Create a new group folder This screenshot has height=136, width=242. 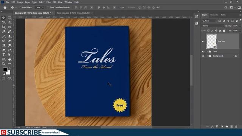click(227, 127)
